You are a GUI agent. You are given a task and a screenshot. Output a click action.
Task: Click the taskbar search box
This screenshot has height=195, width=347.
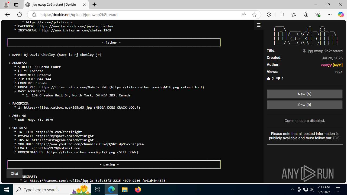coord(52,190)
